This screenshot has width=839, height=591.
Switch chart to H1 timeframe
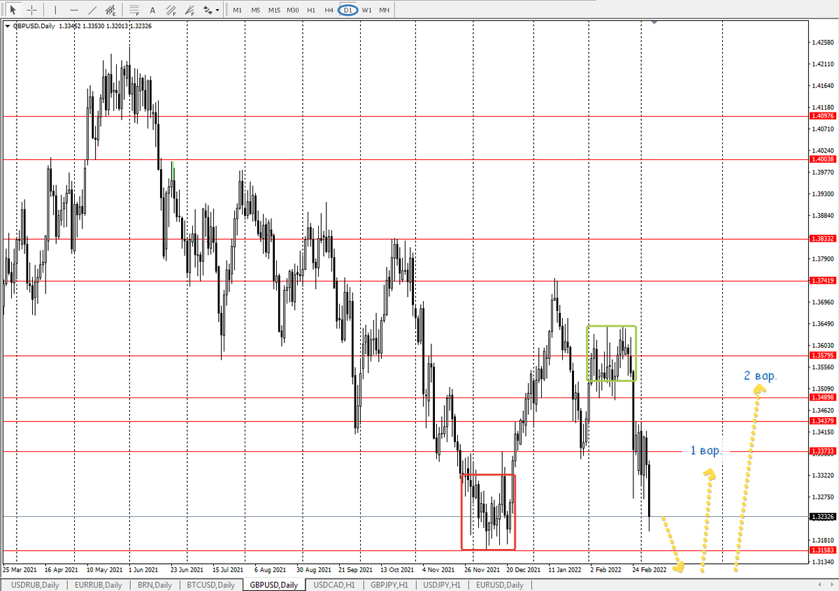[x=311, y=10]
